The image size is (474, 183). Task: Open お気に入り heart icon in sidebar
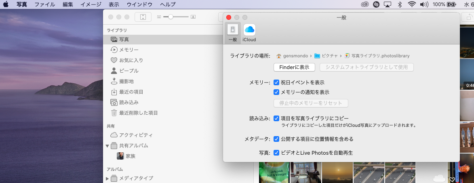click(114, 60)
